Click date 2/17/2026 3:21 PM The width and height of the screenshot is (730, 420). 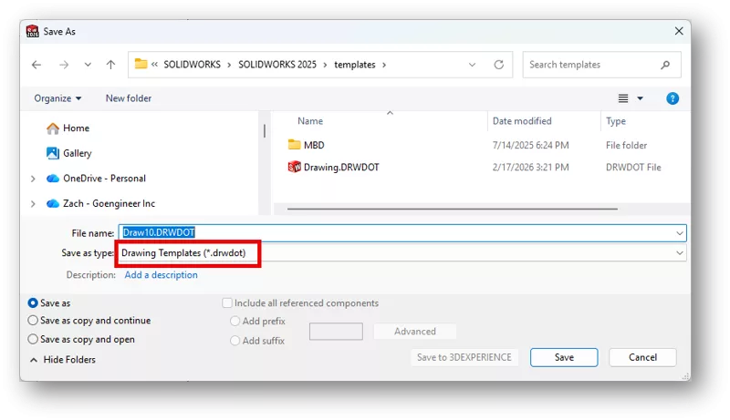point(531,168)
